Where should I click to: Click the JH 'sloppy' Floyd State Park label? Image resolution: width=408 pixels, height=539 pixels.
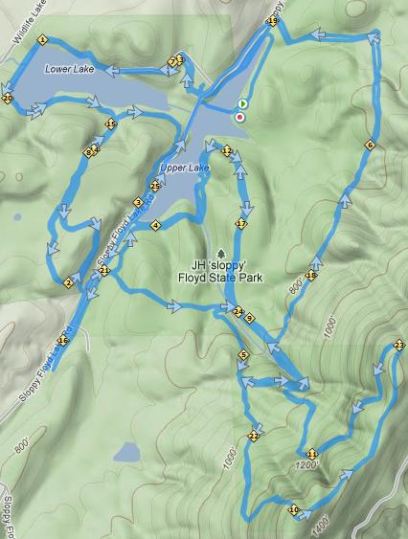click(220, 271)
